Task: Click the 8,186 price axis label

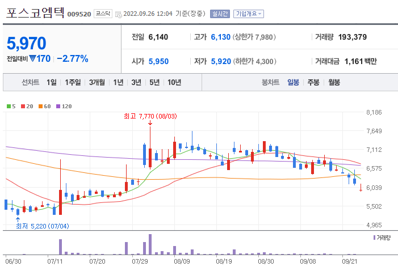Action: pyautogui.click(x=374, y=112)
